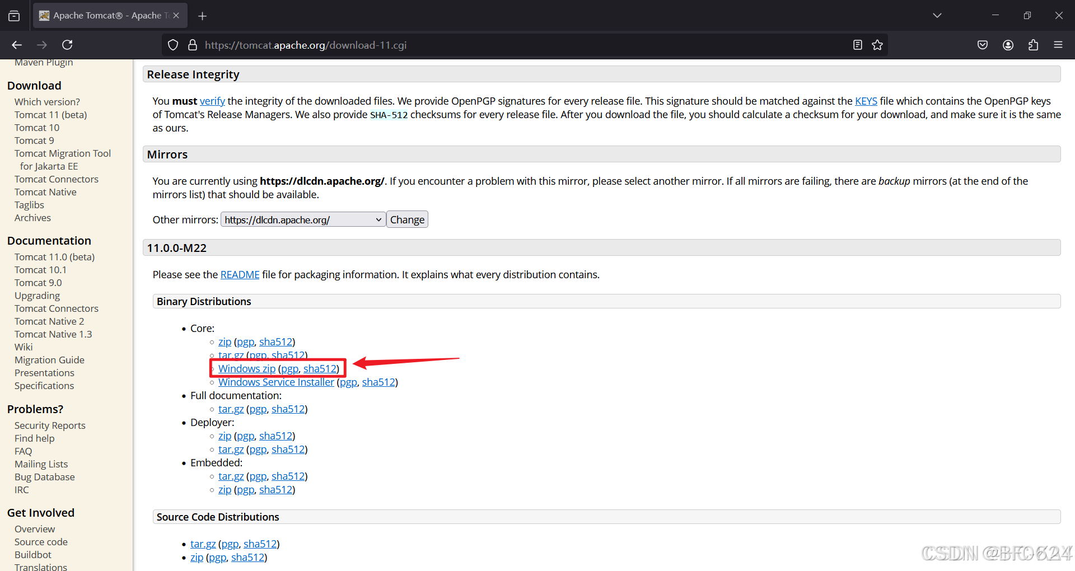This screenshot has height=571, width=1075.
Task: Show tracking protection shield info
Action: pos(173,45)
